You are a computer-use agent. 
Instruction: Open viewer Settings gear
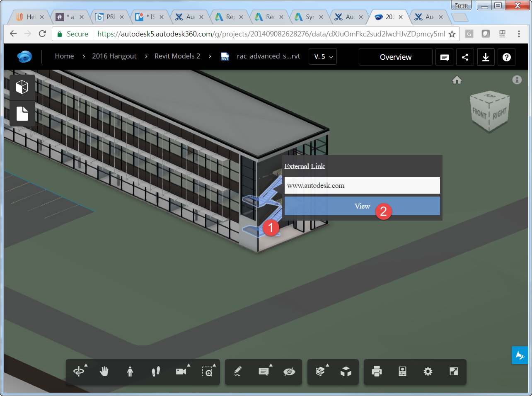(428, 372)
